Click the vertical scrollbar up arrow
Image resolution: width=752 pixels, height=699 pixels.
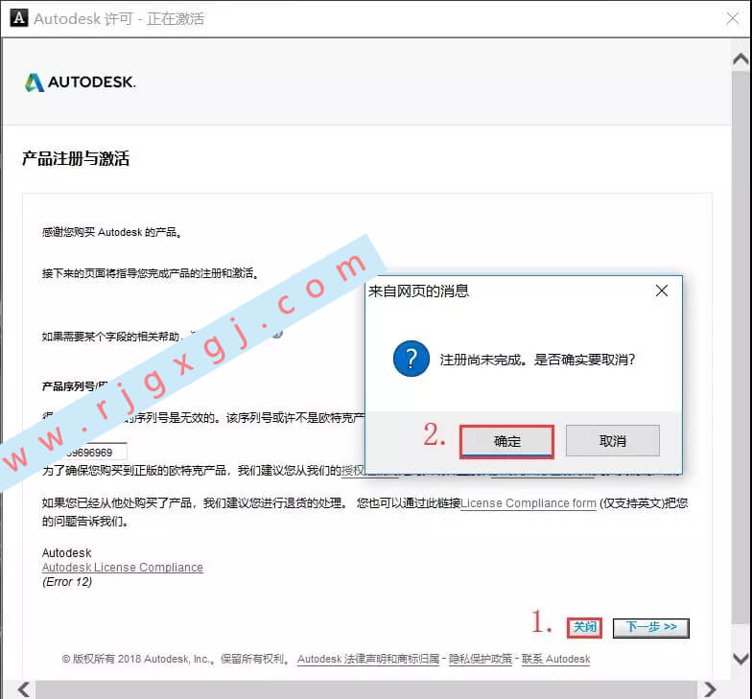[x=740, y=59]
